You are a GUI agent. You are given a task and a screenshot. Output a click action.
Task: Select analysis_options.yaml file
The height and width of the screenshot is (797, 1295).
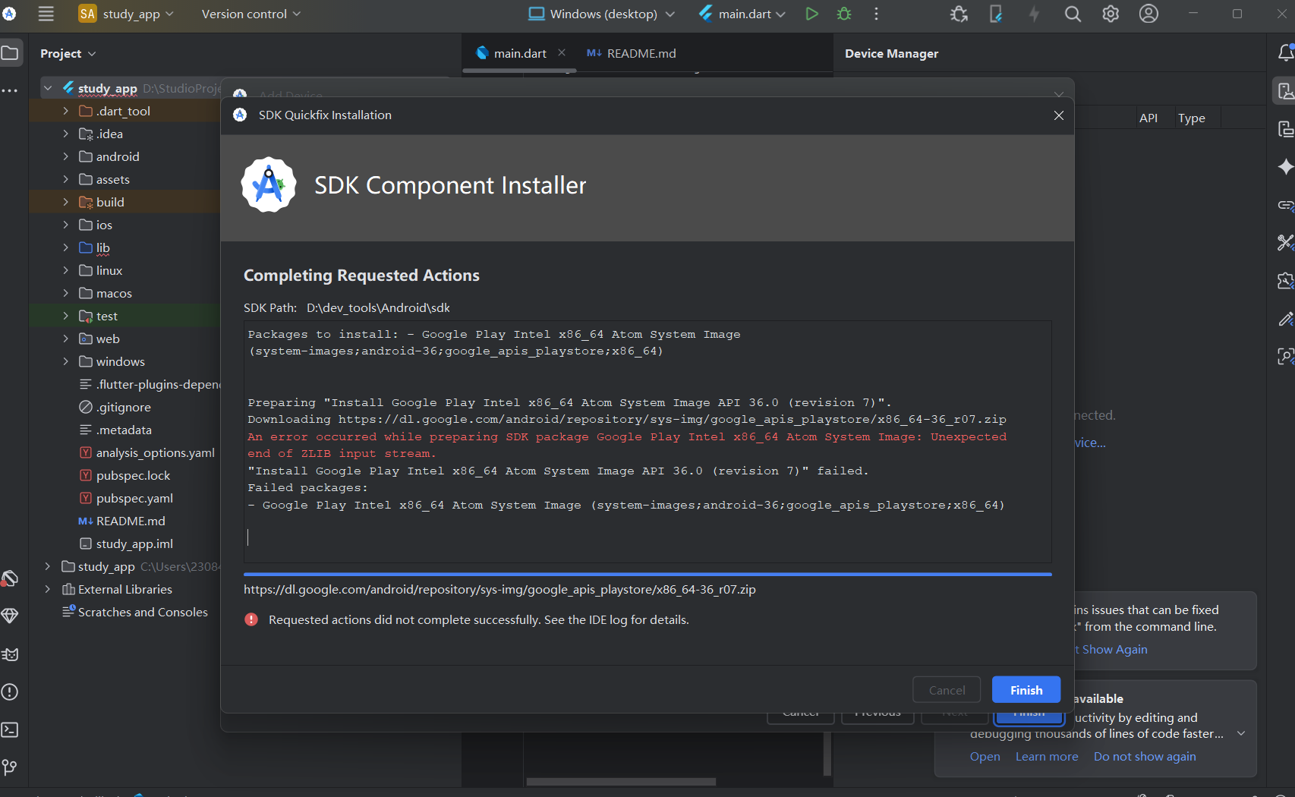[155, 452]
